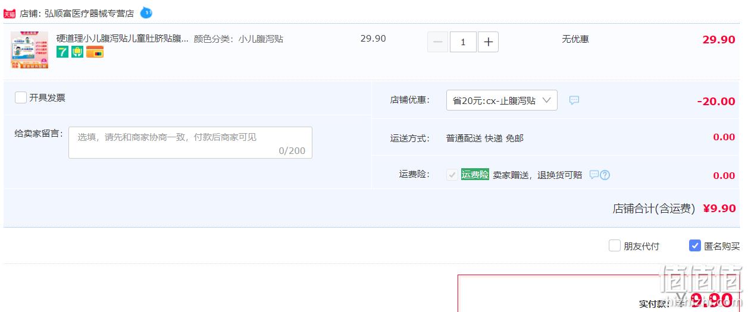
Task: Click the 0/200 character counter
Action: [x=292, y=151]
